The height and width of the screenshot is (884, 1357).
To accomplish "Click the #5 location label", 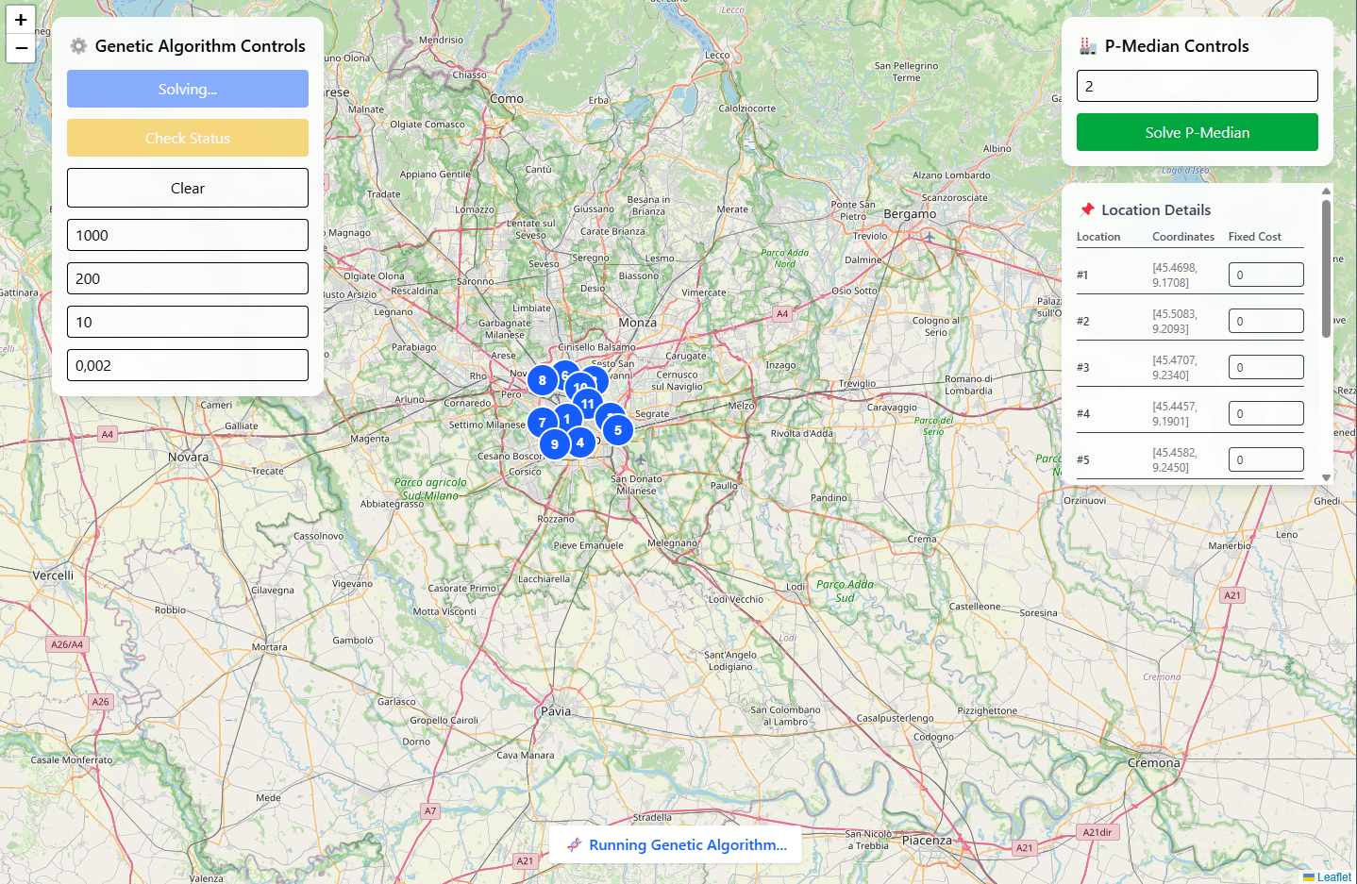I will pos(1082,459).
